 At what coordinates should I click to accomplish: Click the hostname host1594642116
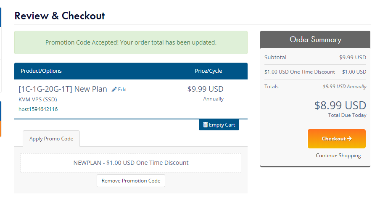[38, 109]
